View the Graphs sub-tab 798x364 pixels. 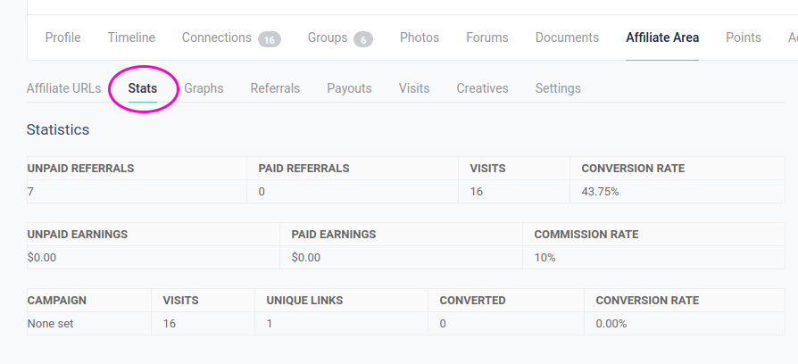204,88
